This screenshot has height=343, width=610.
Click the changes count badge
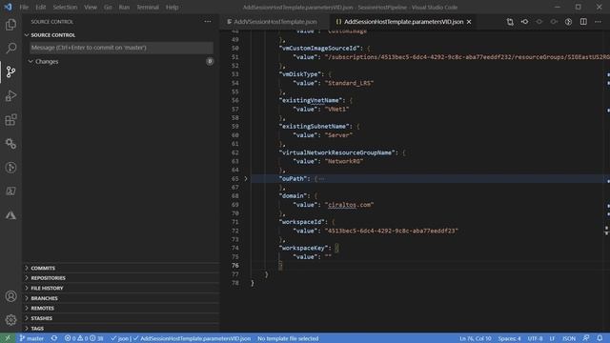(x=210, y=61)
